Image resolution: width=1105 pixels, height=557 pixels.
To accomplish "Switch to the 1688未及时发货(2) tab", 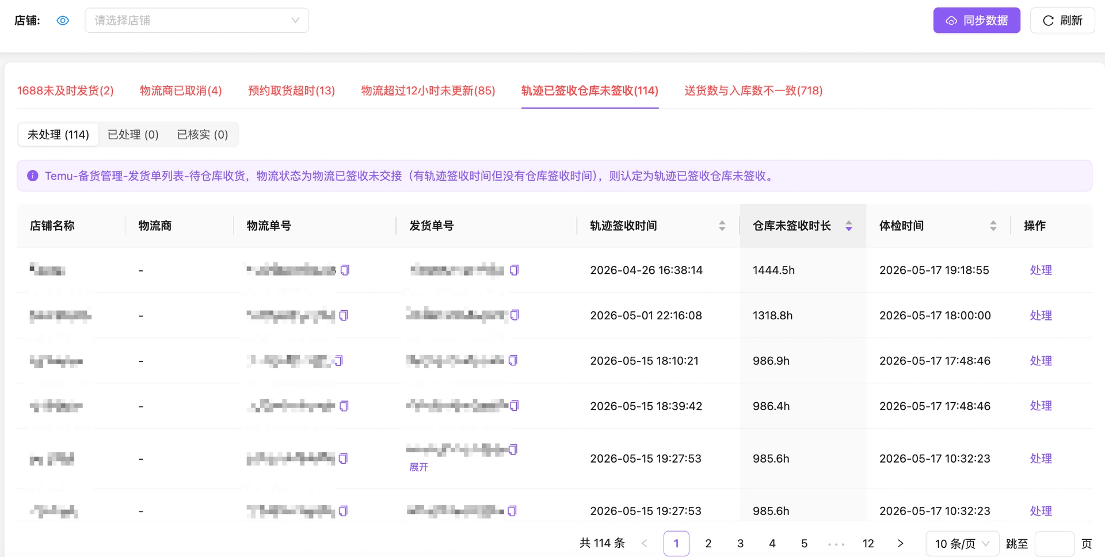I will (x=66, y=90).
